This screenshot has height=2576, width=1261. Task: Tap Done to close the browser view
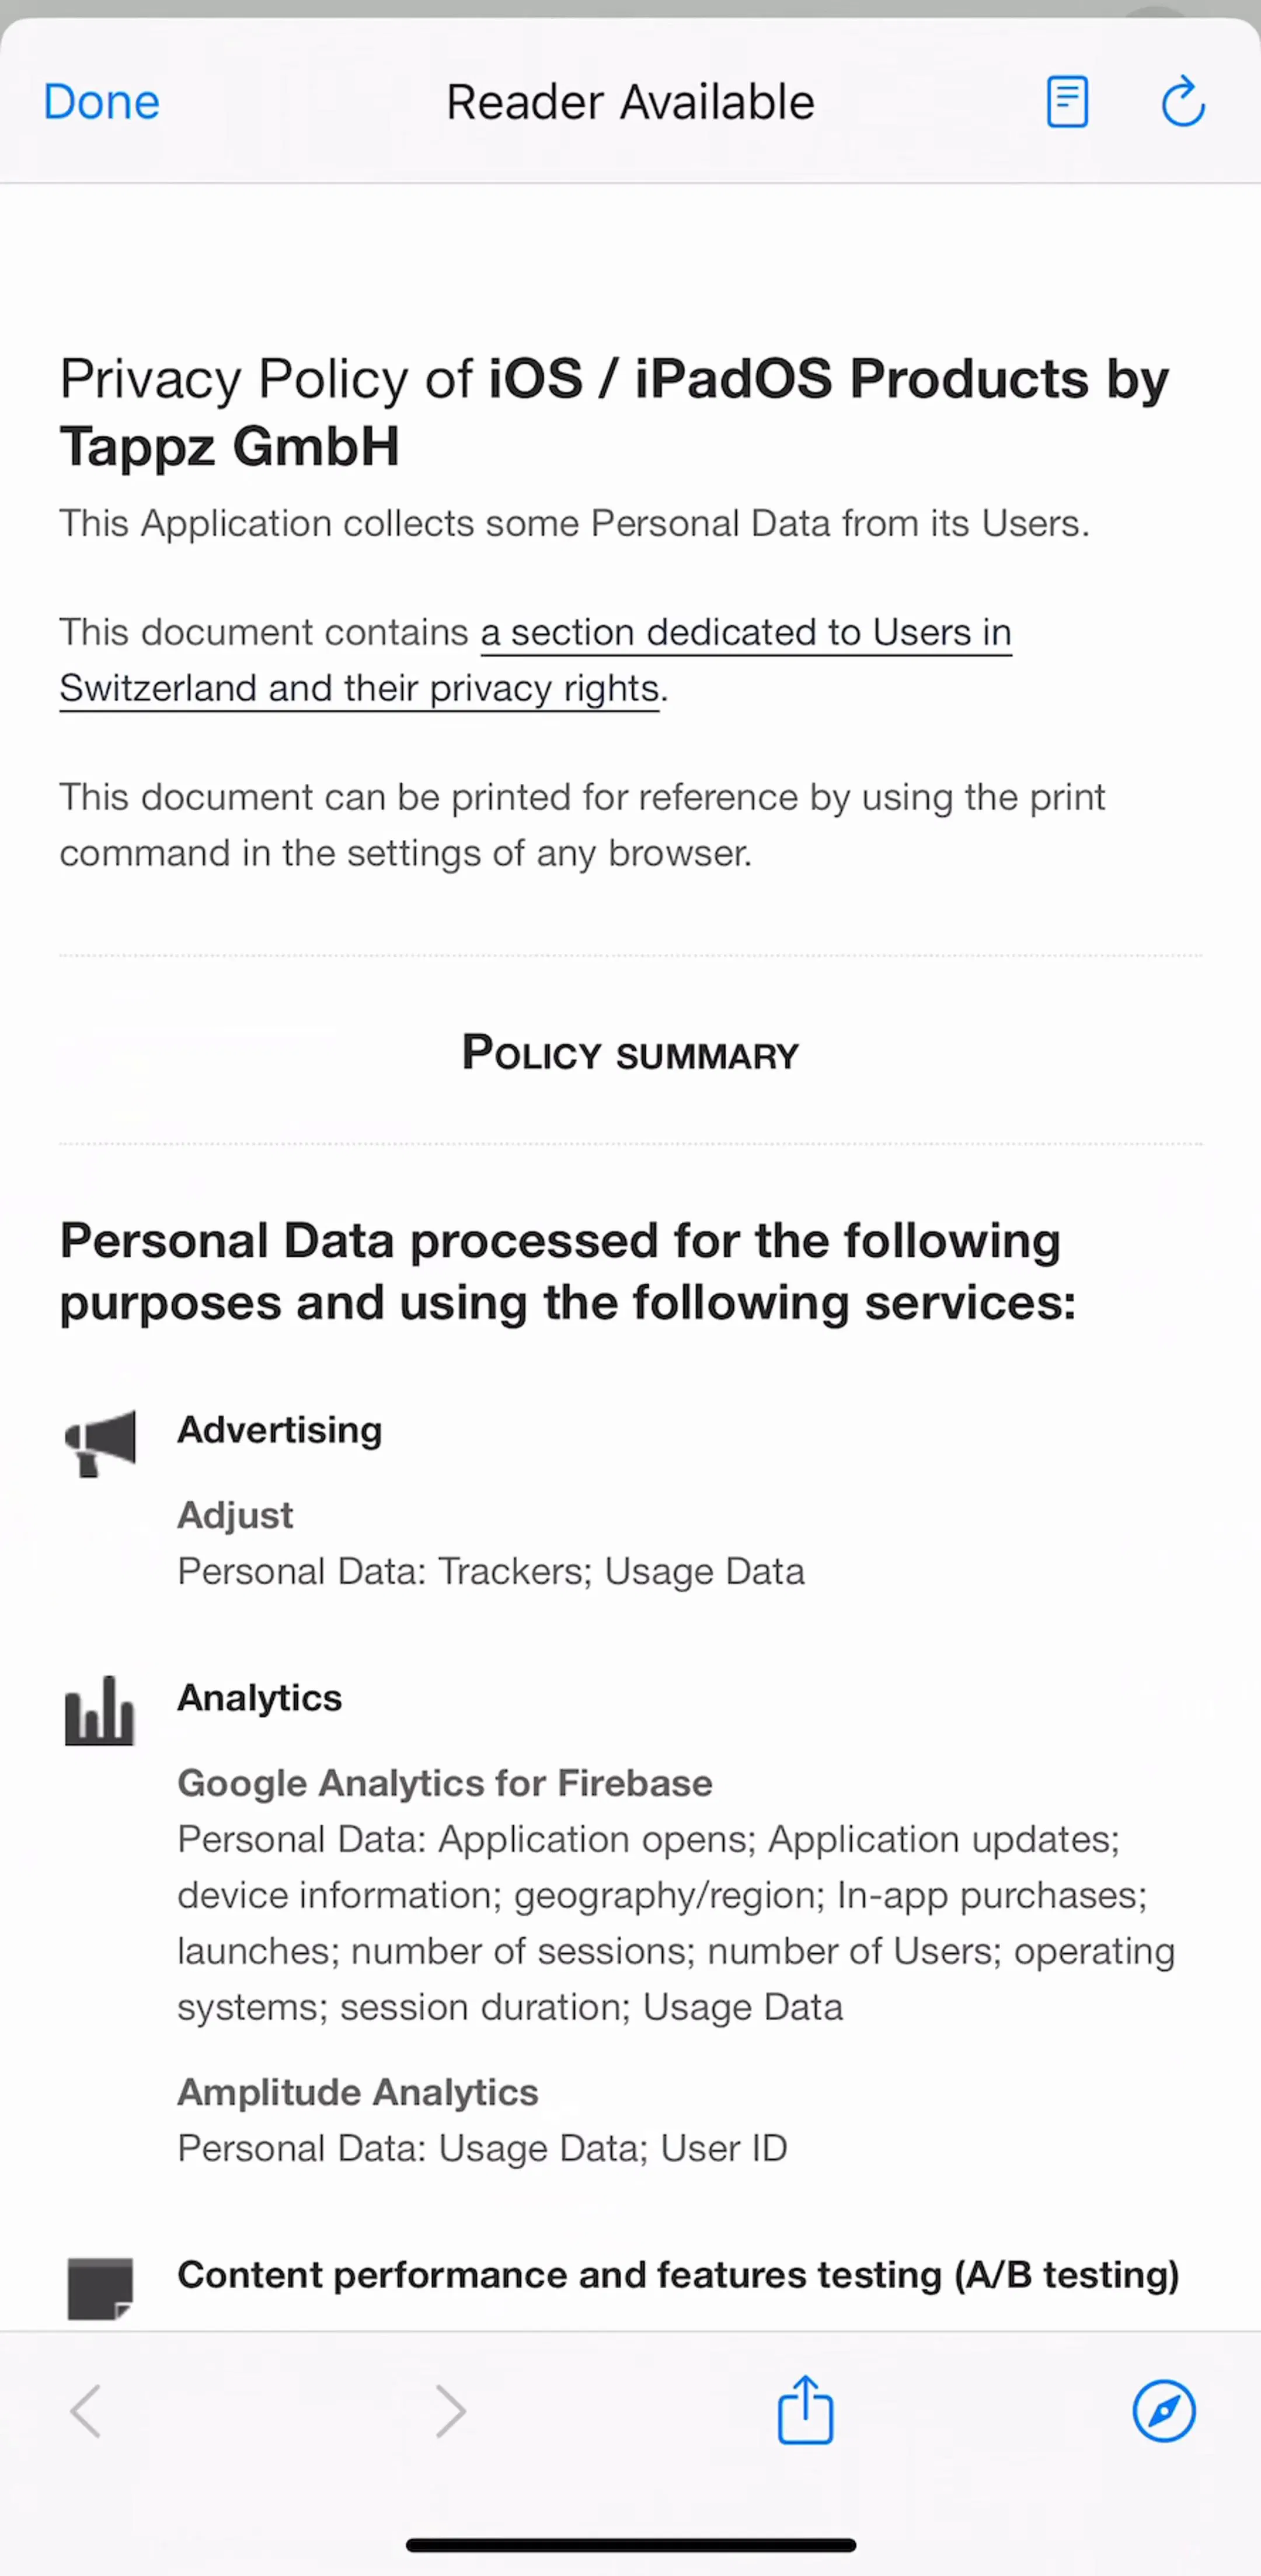click(101, 102)
